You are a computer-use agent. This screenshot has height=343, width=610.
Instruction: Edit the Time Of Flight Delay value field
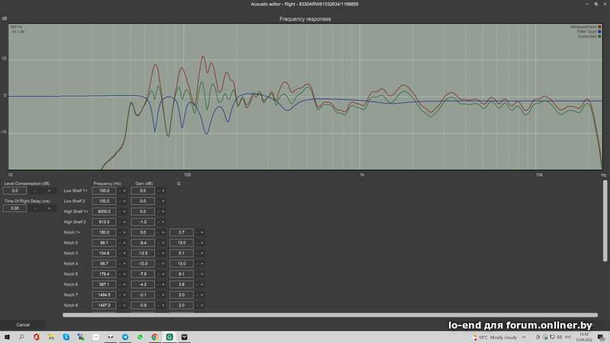[14, 208]
